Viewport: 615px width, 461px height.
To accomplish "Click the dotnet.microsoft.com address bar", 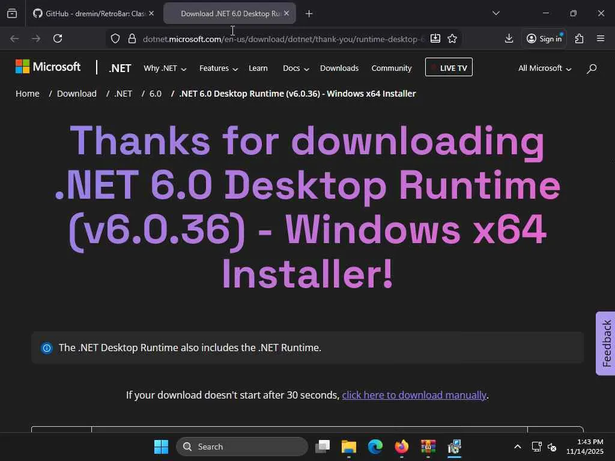I will coord(283,39).
